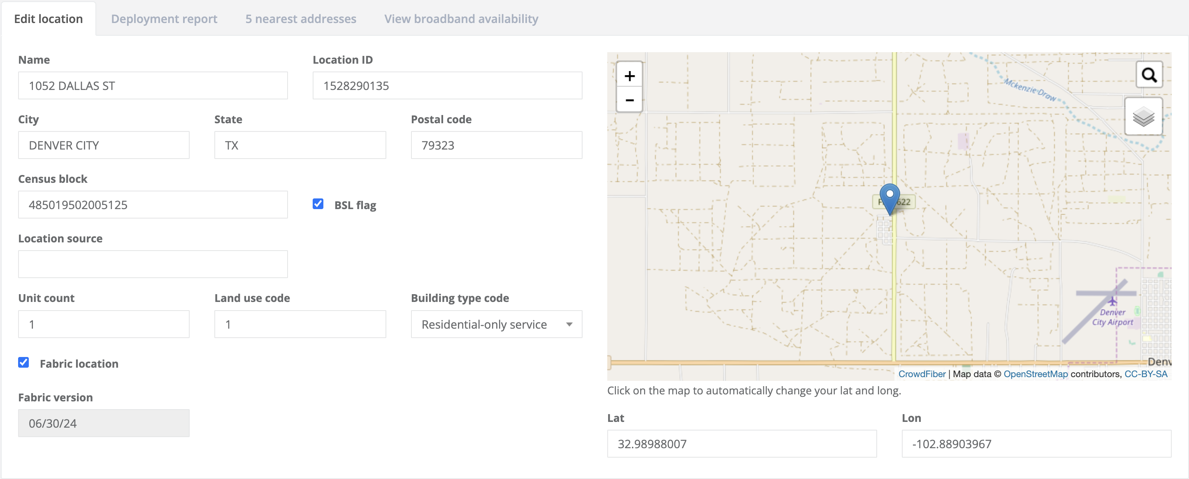Open the map search magnifier tool
The image size is (1189, 479).
click(x=1150, y=74)
